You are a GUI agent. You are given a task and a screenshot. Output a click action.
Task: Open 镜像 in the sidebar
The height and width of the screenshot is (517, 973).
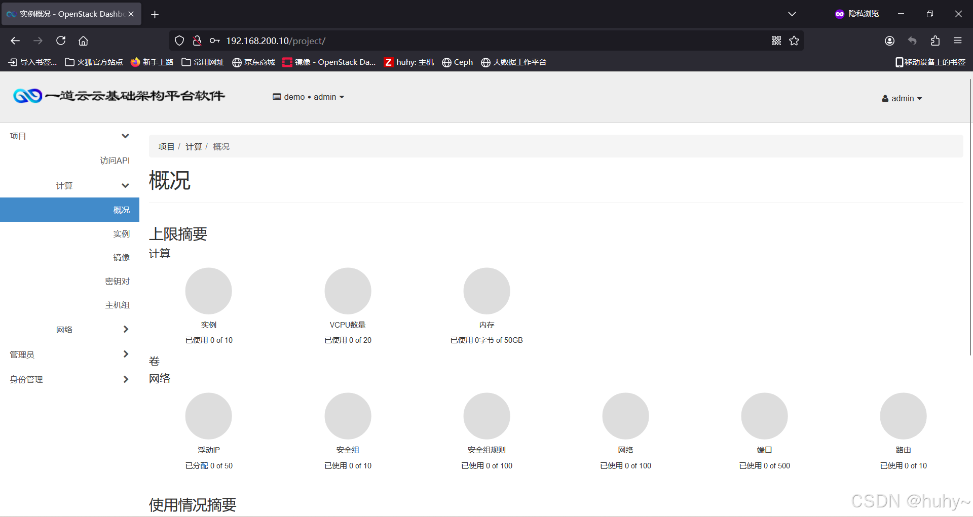tap(121, 257)
